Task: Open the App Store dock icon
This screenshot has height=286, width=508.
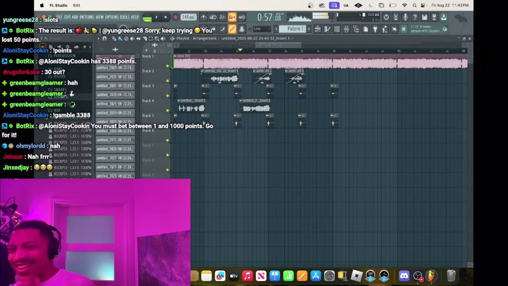Action: click(316, 276)
